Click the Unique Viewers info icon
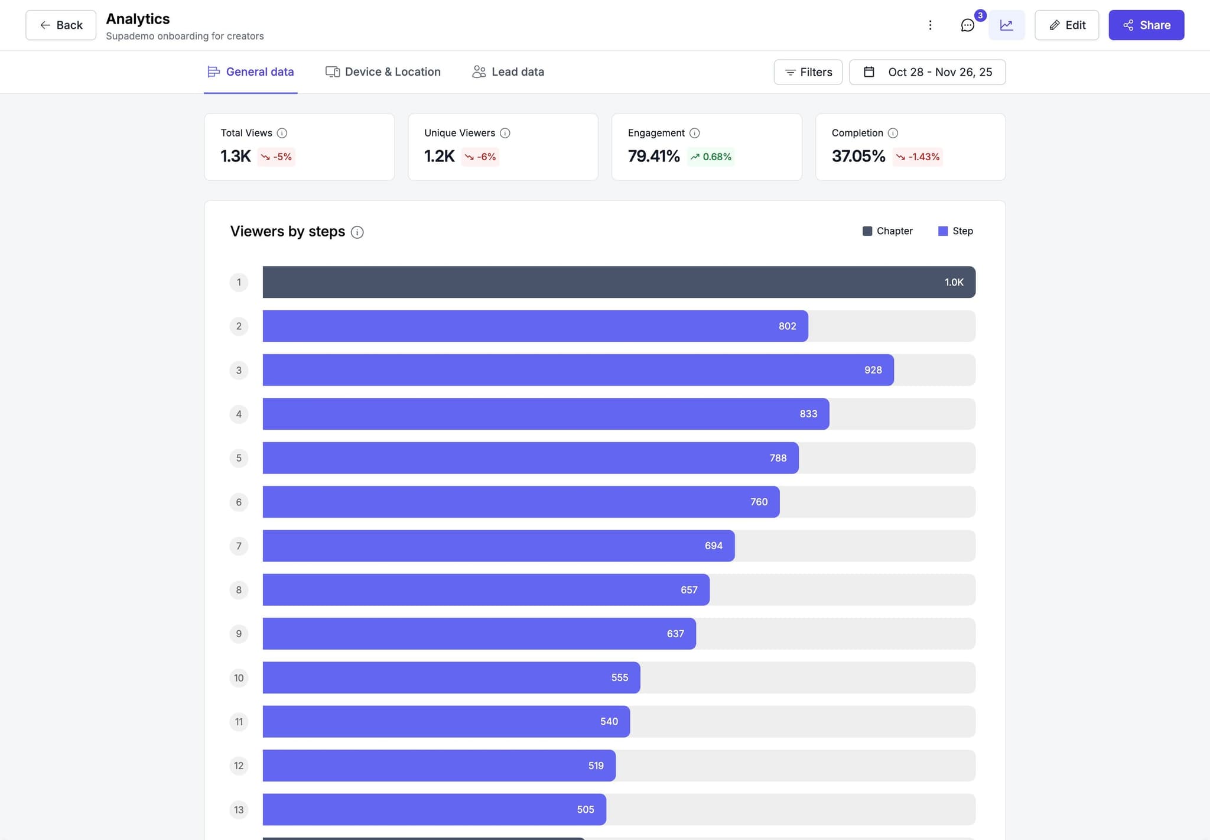The image size is (1210, 840). pyautogui.click(x=505, y=133)
